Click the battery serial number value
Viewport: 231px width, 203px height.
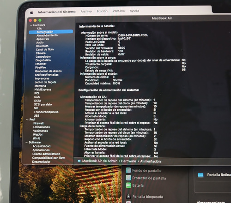(133, 35)
